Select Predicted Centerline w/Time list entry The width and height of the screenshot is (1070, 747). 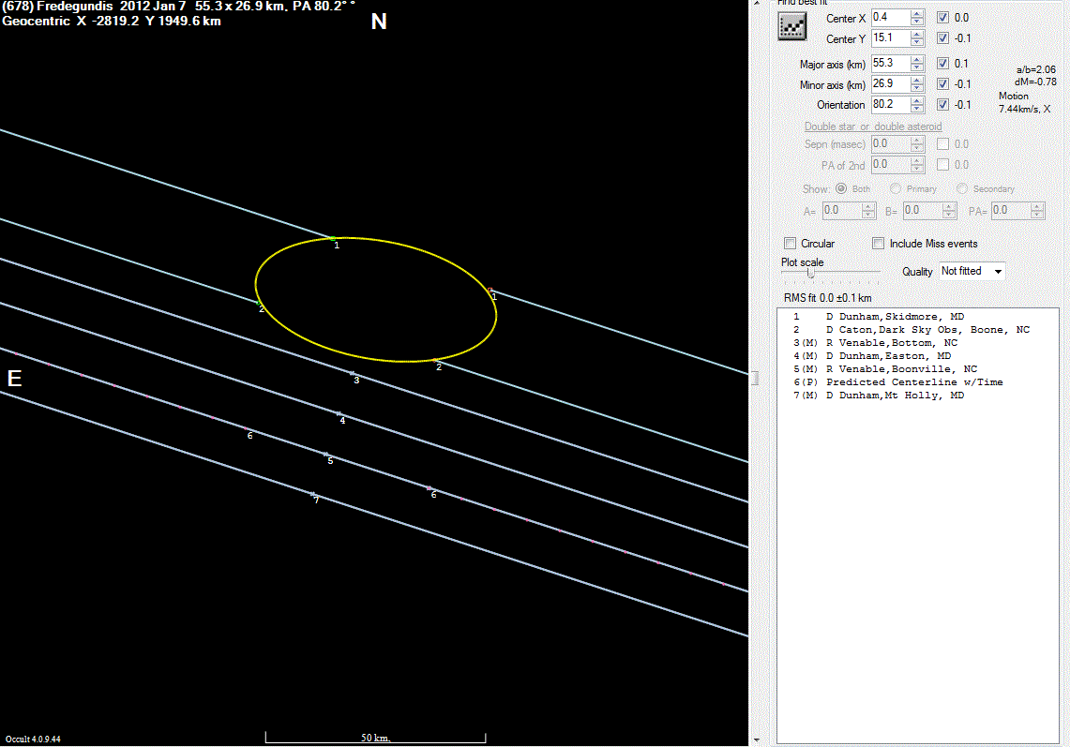coord(901,382)
